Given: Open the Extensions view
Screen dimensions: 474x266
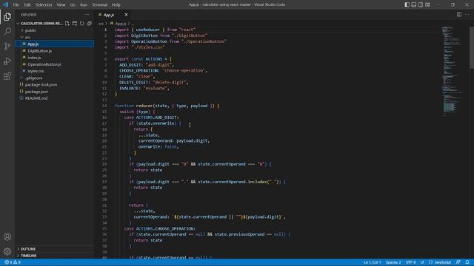Looking at the screenshot, I should click(x=7, y=75).
